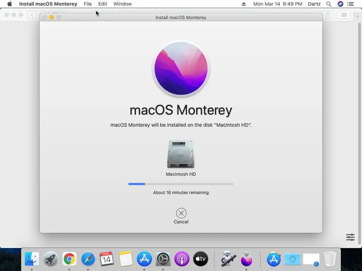Minimize the Install macOS Monterey window
This screenshot has height=271, width=362.
pos(52,17)
